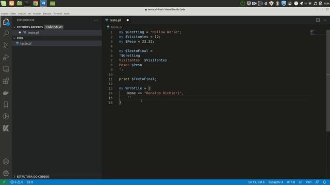
Task: Open the Editar menu
Action: click(x=13, y=14)
